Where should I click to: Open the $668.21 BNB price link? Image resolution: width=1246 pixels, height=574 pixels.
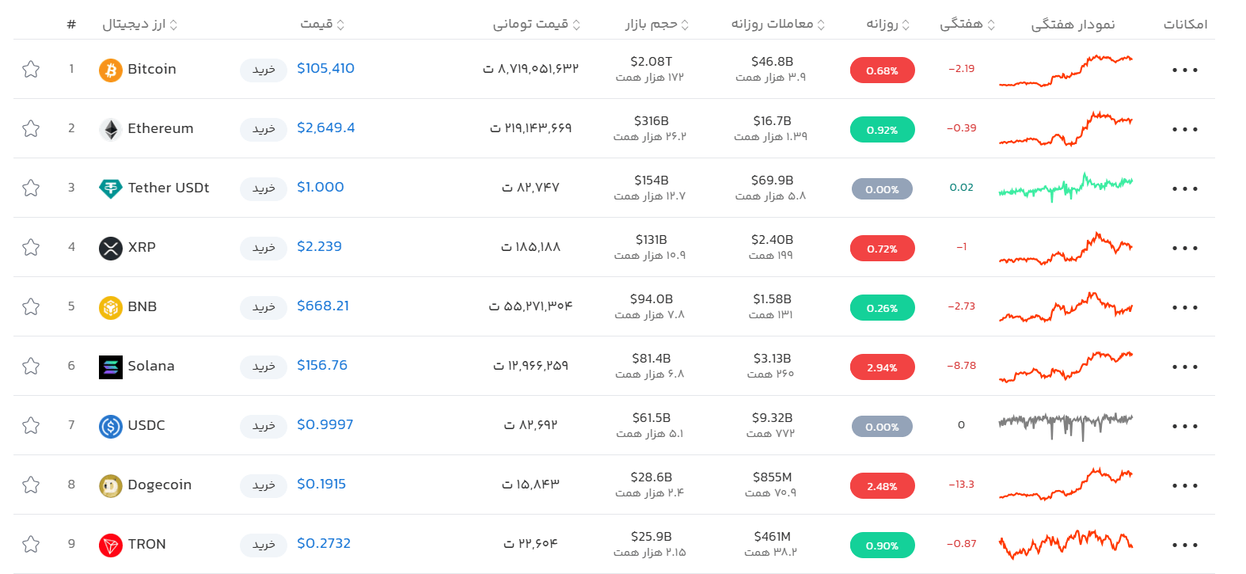pos(323,306)
